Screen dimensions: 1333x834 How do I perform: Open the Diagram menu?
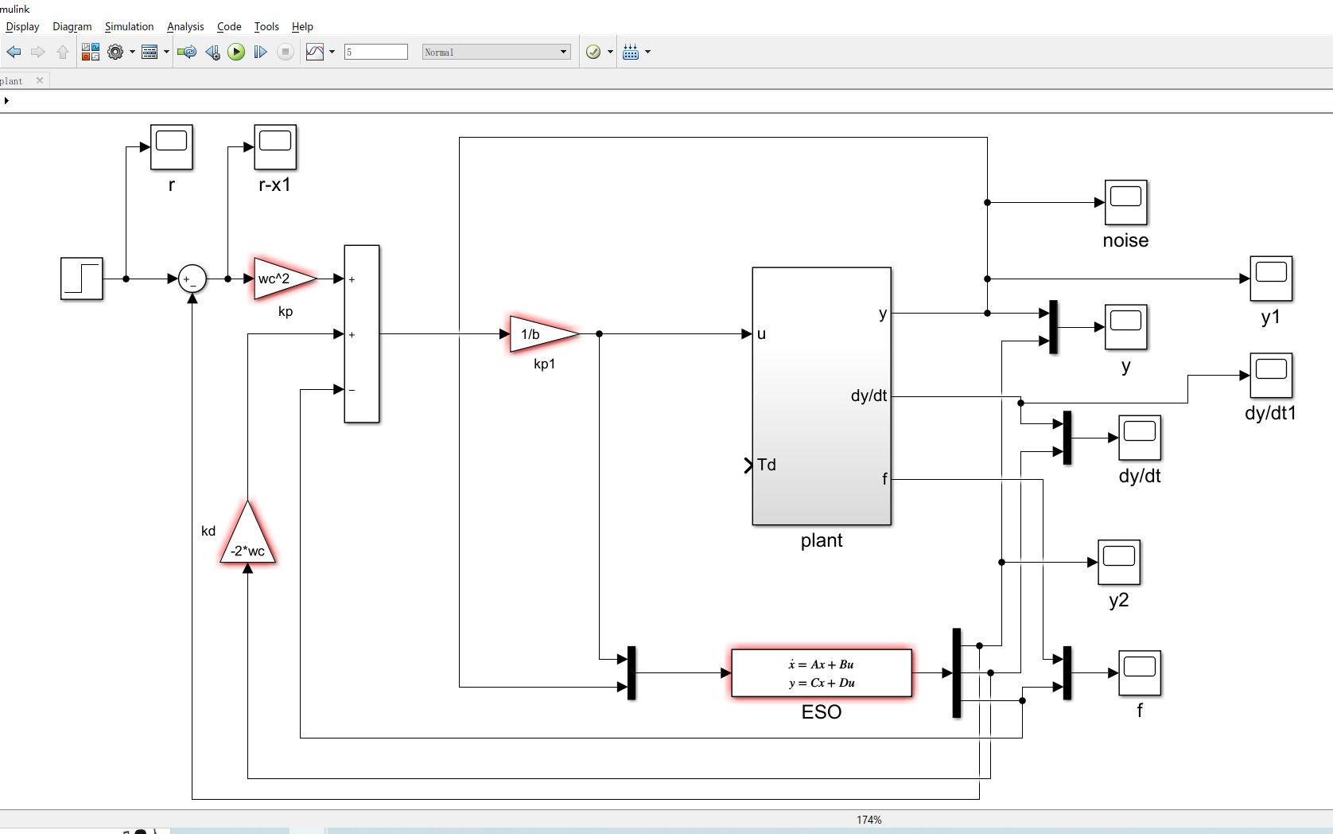pyautogui.click(x=72, y=26)
